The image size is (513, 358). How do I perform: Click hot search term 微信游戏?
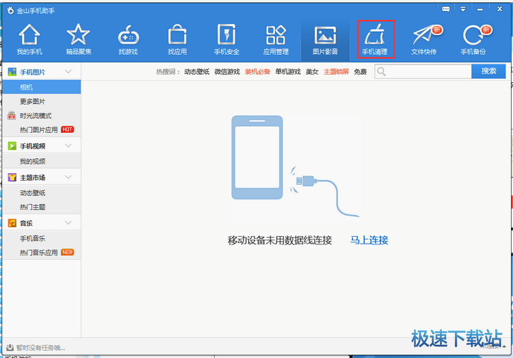click(x=227, y=72)
